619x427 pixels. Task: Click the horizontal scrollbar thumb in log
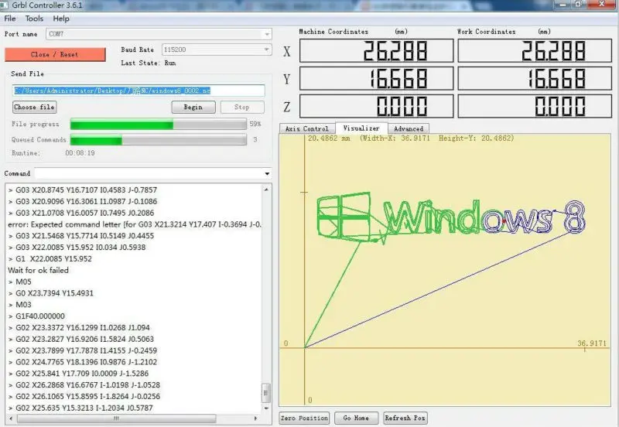(117, 418)
